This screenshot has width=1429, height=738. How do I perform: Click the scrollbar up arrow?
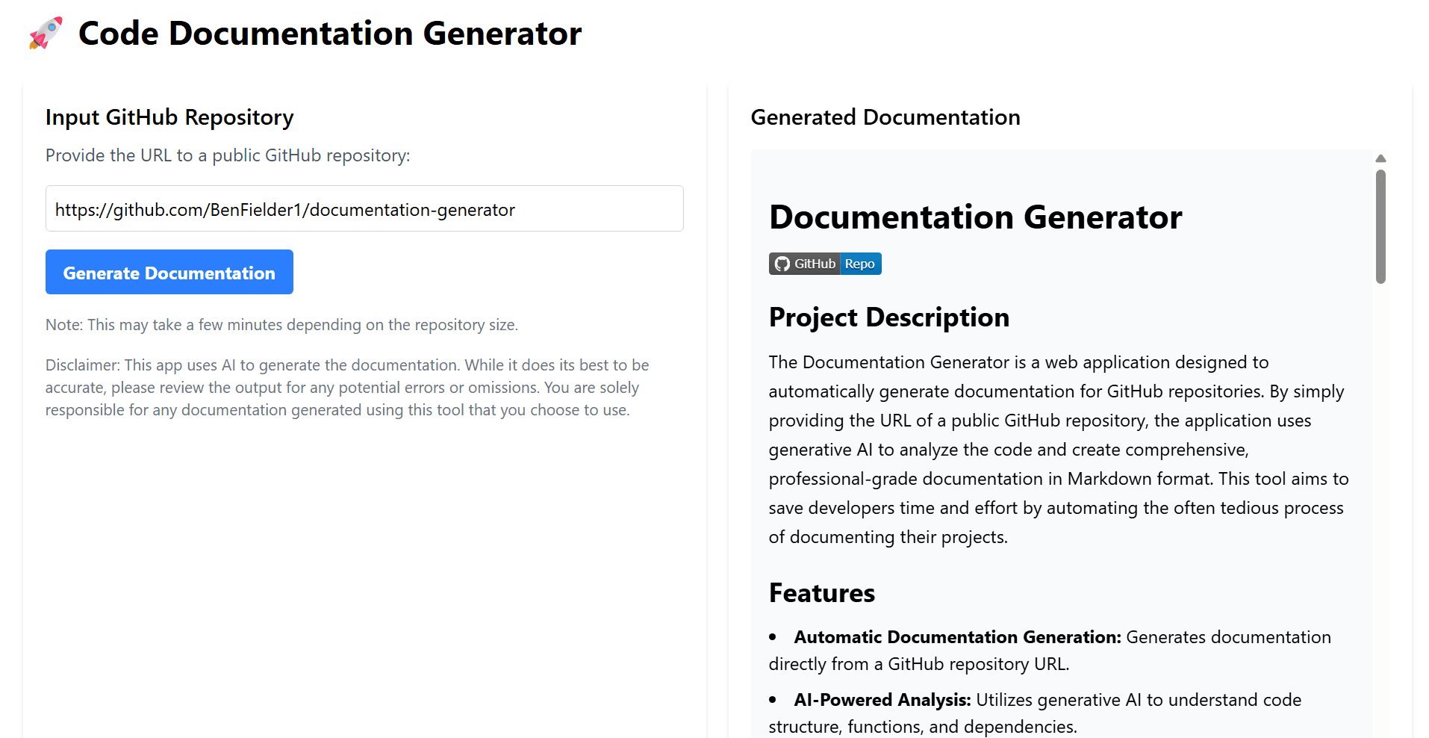(1381, 158)
